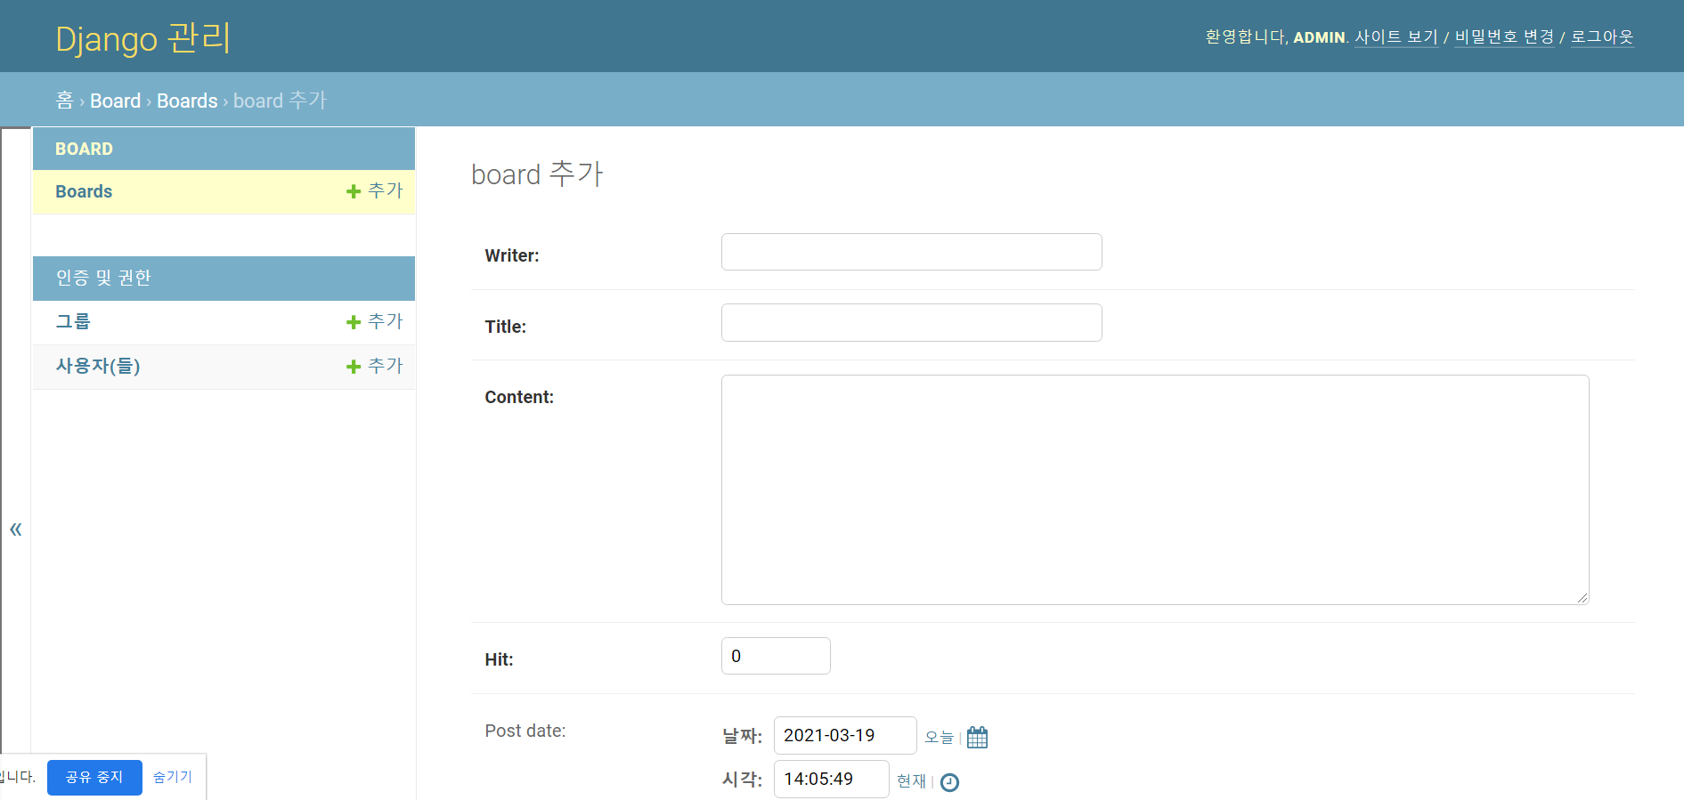Open the Boards link in sidebar

84,191
